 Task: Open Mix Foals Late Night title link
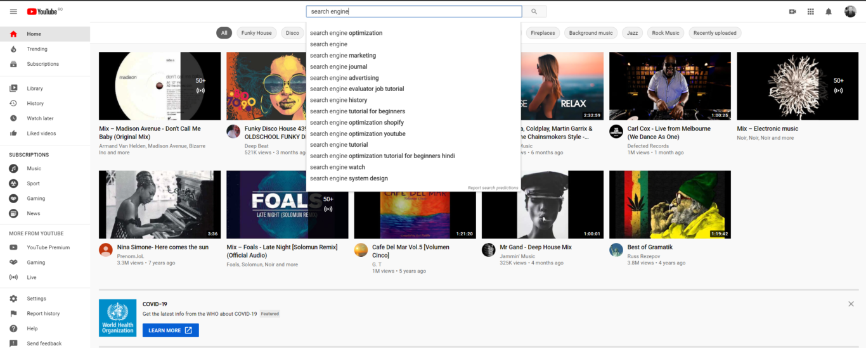coord(282,251)
